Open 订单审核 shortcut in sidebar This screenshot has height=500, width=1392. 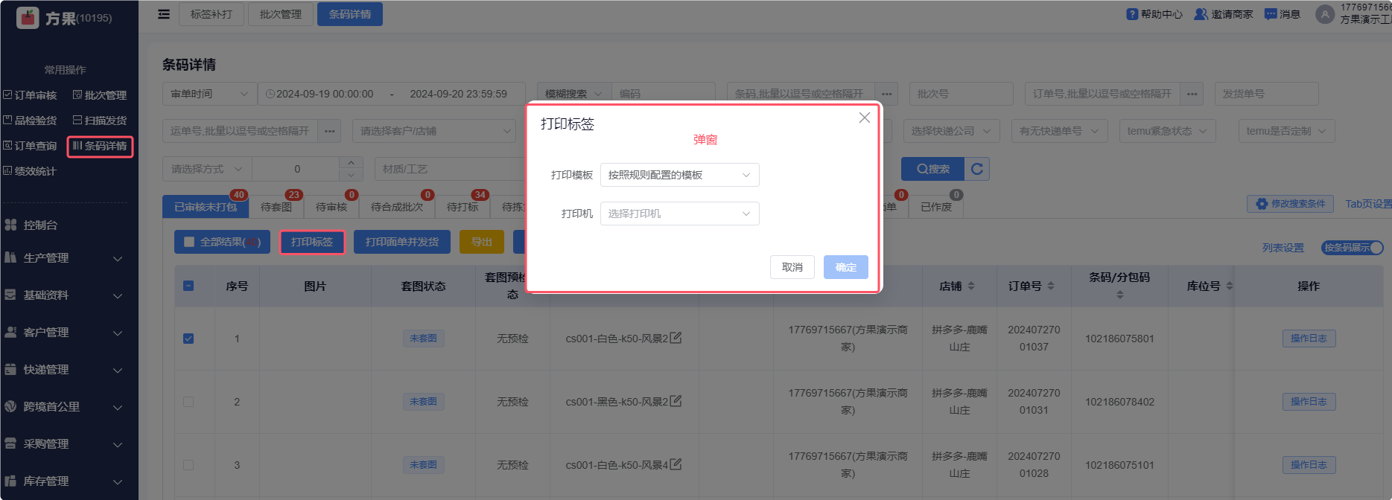(x=30, y=95)
